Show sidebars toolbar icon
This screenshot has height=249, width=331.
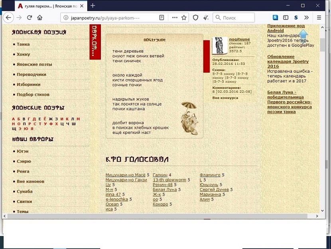[286, 18]
